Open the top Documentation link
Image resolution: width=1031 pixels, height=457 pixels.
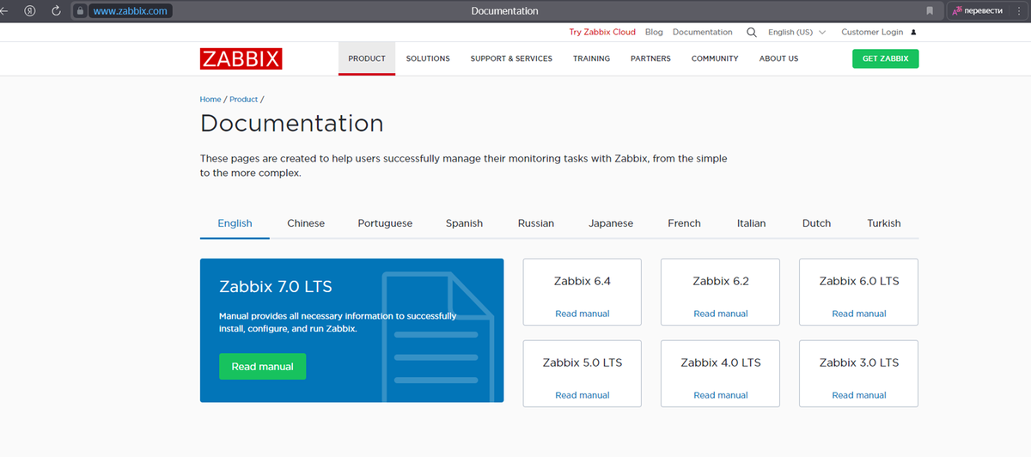point(703,32)
